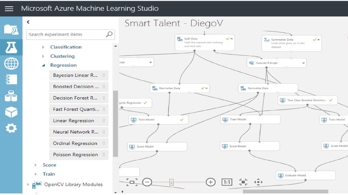This screenshot has height=195, width=348.
Task: Expand the Clustering category
Action: pos(43,56)
